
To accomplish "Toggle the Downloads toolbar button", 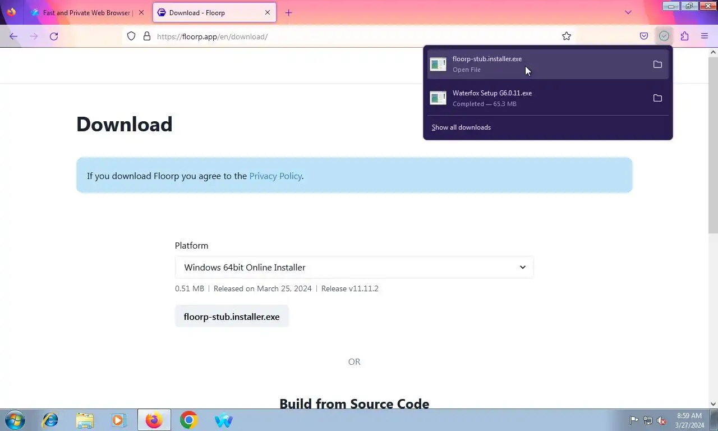I will 664,36.
